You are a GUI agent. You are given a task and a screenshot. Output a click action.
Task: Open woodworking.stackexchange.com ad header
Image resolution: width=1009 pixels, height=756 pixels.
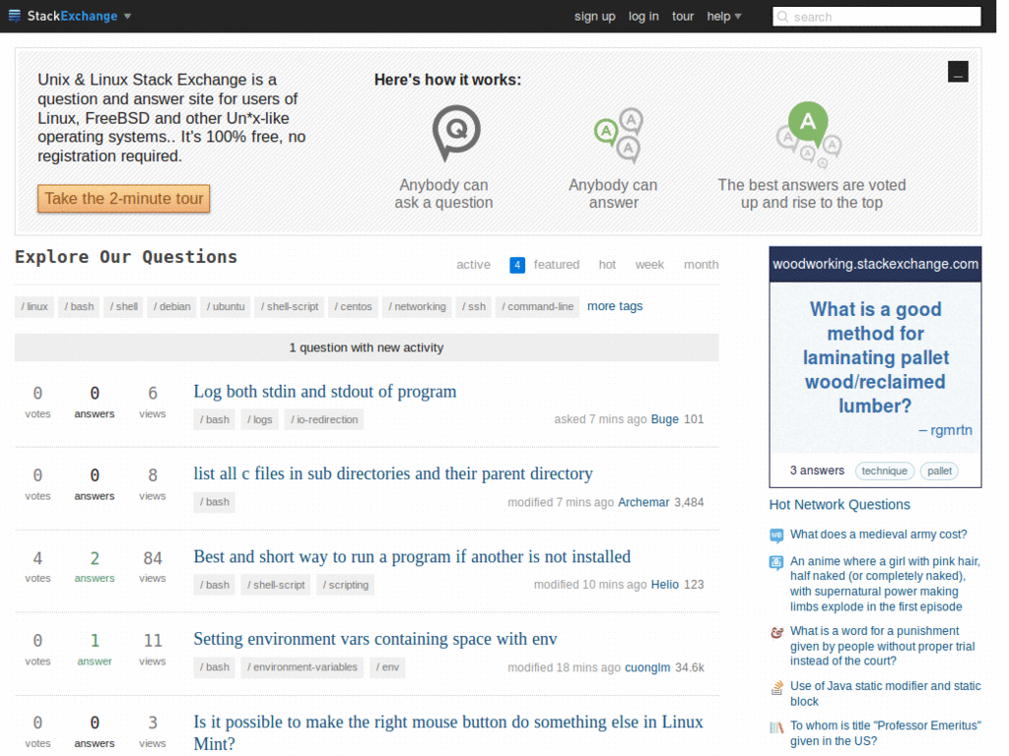coord(875,264)
